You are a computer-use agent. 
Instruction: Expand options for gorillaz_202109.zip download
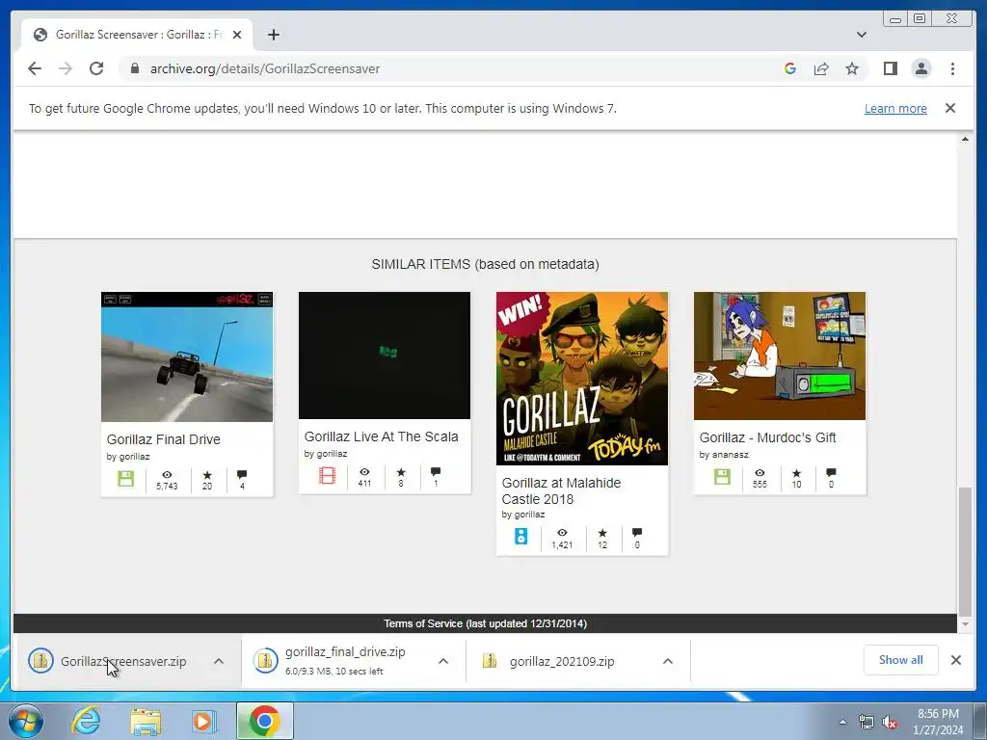[668, 661]
